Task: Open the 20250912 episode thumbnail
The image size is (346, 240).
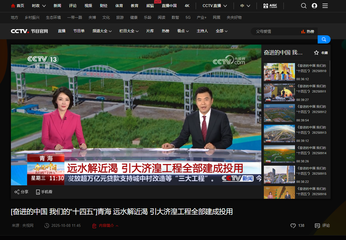Action: tap(279, 113)
